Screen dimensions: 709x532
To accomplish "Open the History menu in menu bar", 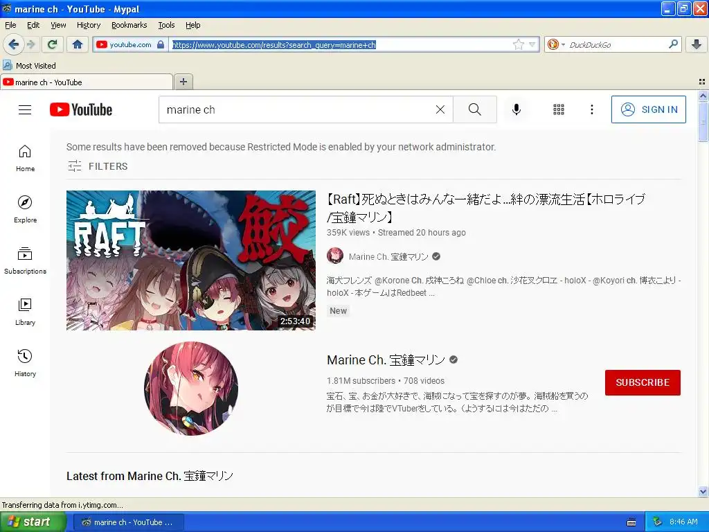I will click(x=88, y=25).
